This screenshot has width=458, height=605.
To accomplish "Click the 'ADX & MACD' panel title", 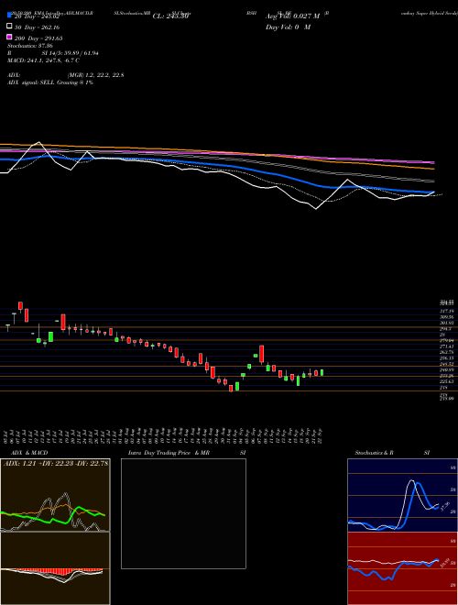I will pos(29,453).
